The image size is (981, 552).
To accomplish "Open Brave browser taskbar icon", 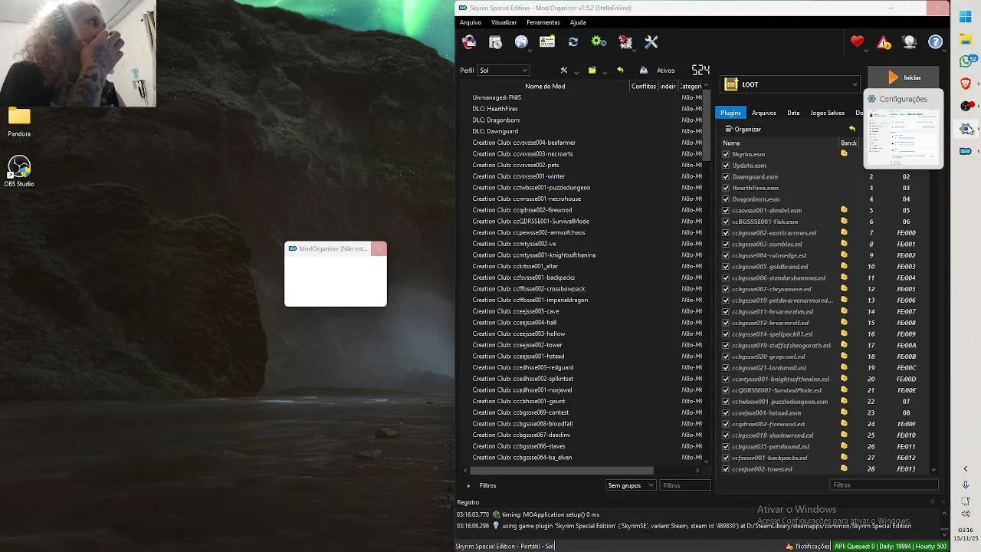I will (966, 84).
